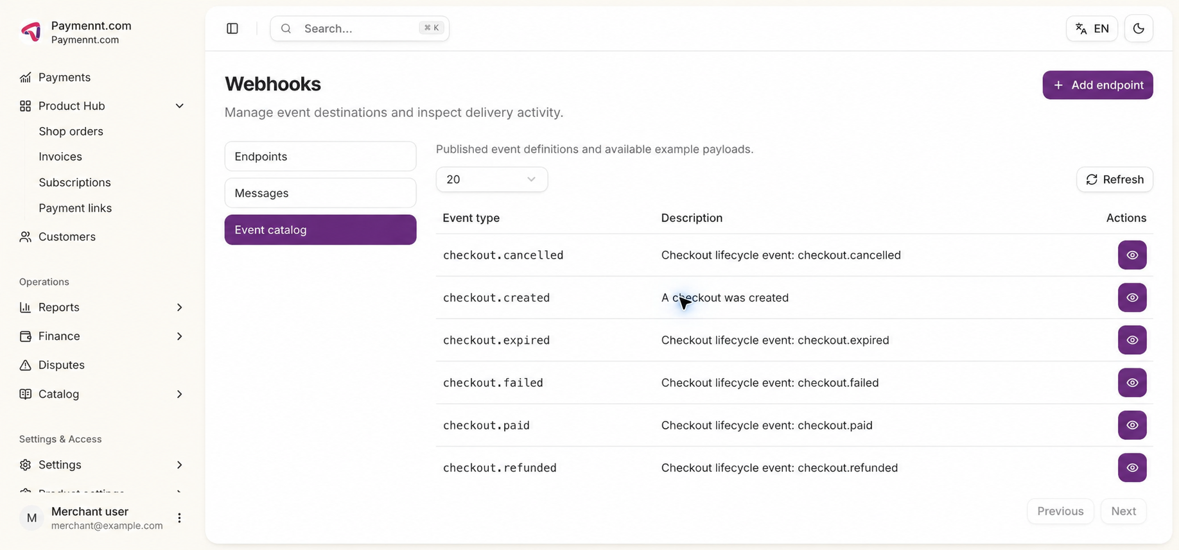Open Payment links
Image resolution: width=1179 pixels, height=550 pixels.
75,208
